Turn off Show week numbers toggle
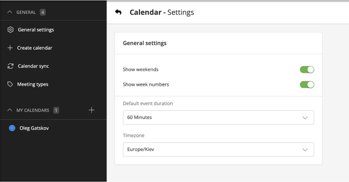Viewport: 349px width, 182px height. click(307, 85)
